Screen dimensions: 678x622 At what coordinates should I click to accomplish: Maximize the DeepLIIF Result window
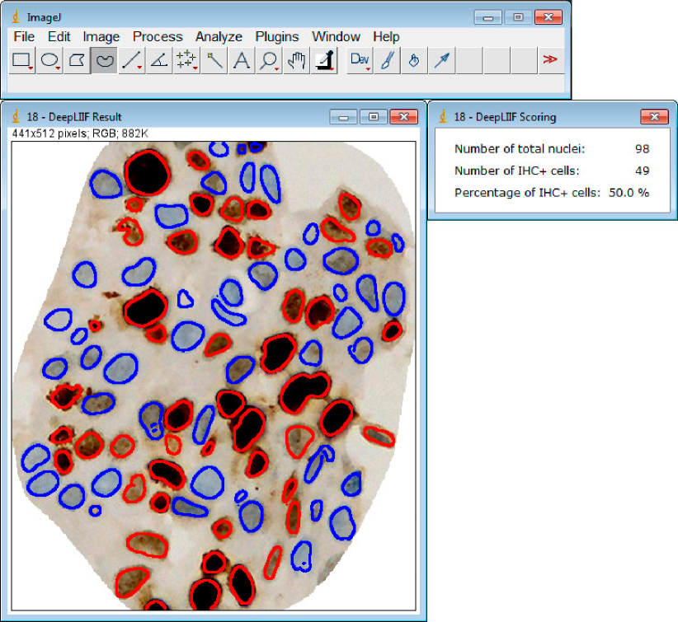[x=374, y=117]
